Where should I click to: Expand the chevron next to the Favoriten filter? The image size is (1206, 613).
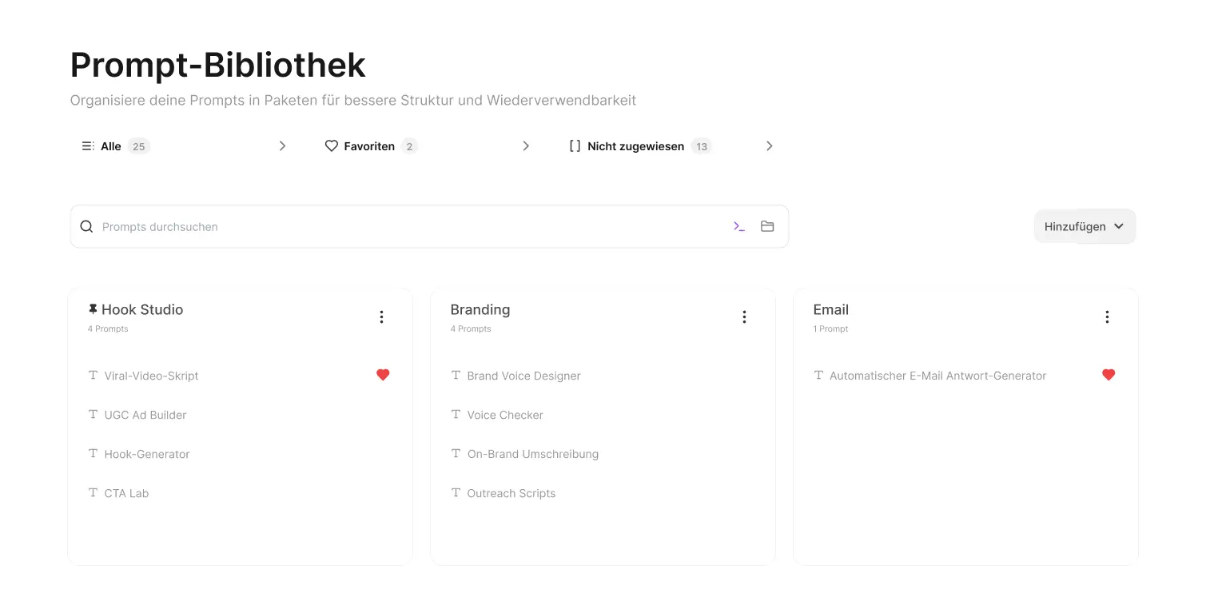[x=526, y=145]
